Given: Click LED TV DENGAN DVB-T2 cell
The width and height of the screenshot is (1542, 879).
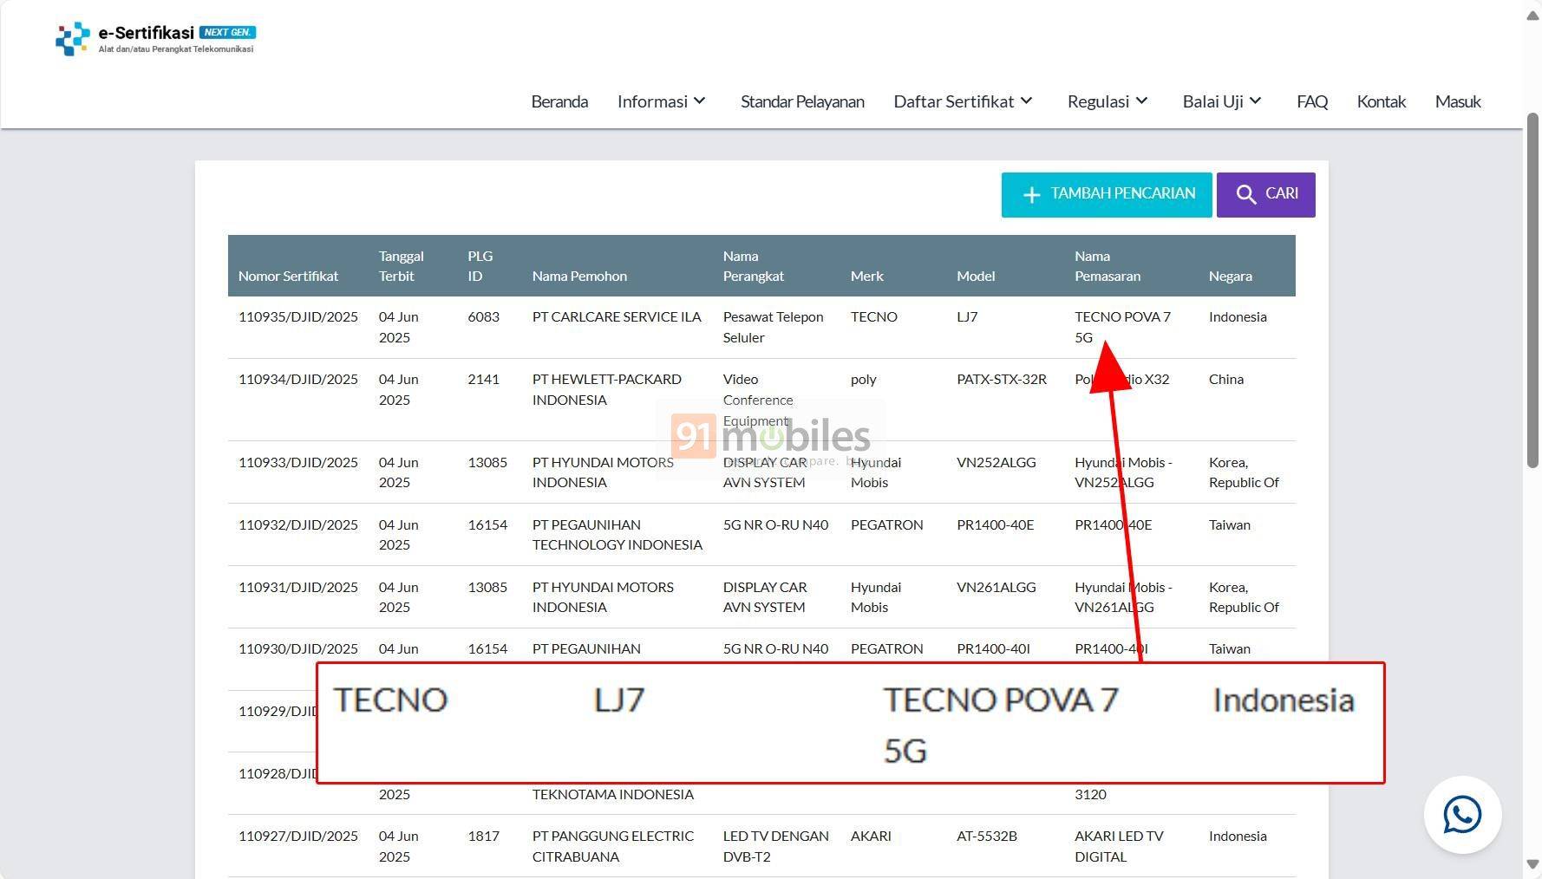Looking at the screenshot, I should (x=775, y=846).
